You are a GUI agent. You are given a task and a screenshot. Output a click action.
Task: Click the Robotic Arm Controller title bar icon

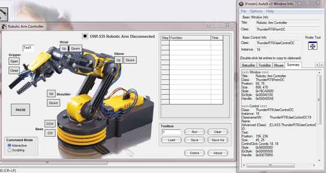click(4, 26)
